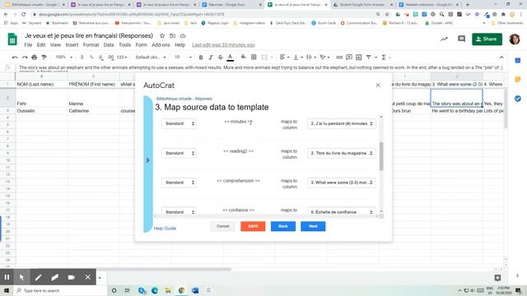Toggle the webcam in recorder bar
This screenshot has width=527, height=296.
pos(72,277)
